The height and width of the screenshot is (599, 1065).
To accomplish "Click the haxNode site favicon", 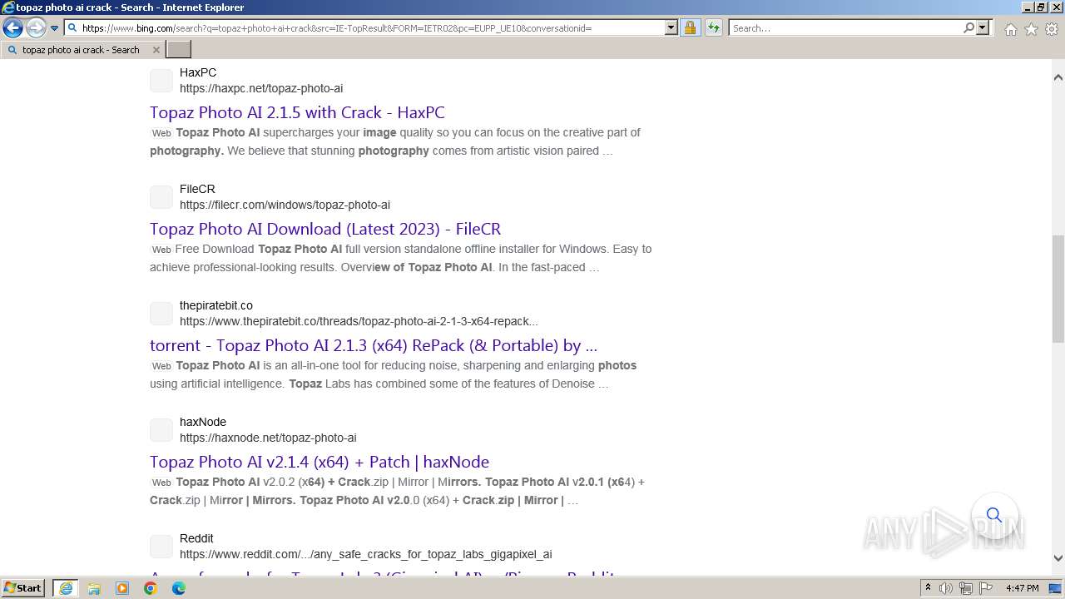I will click(x=161, y=430).
